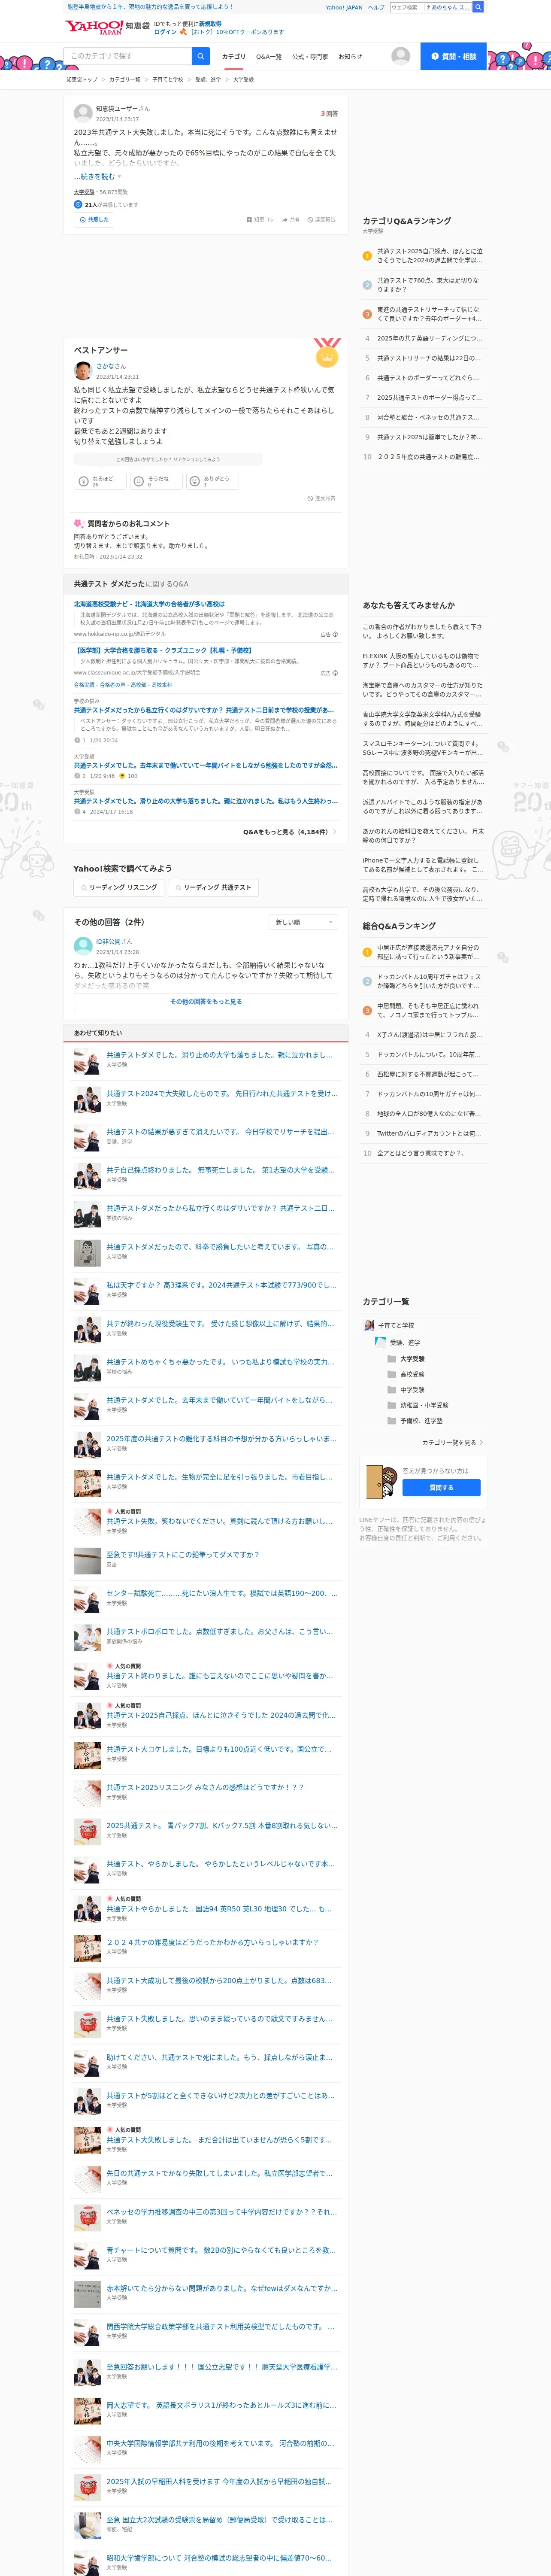Open 大学受験 folder in category list

tap(411, 1358)
